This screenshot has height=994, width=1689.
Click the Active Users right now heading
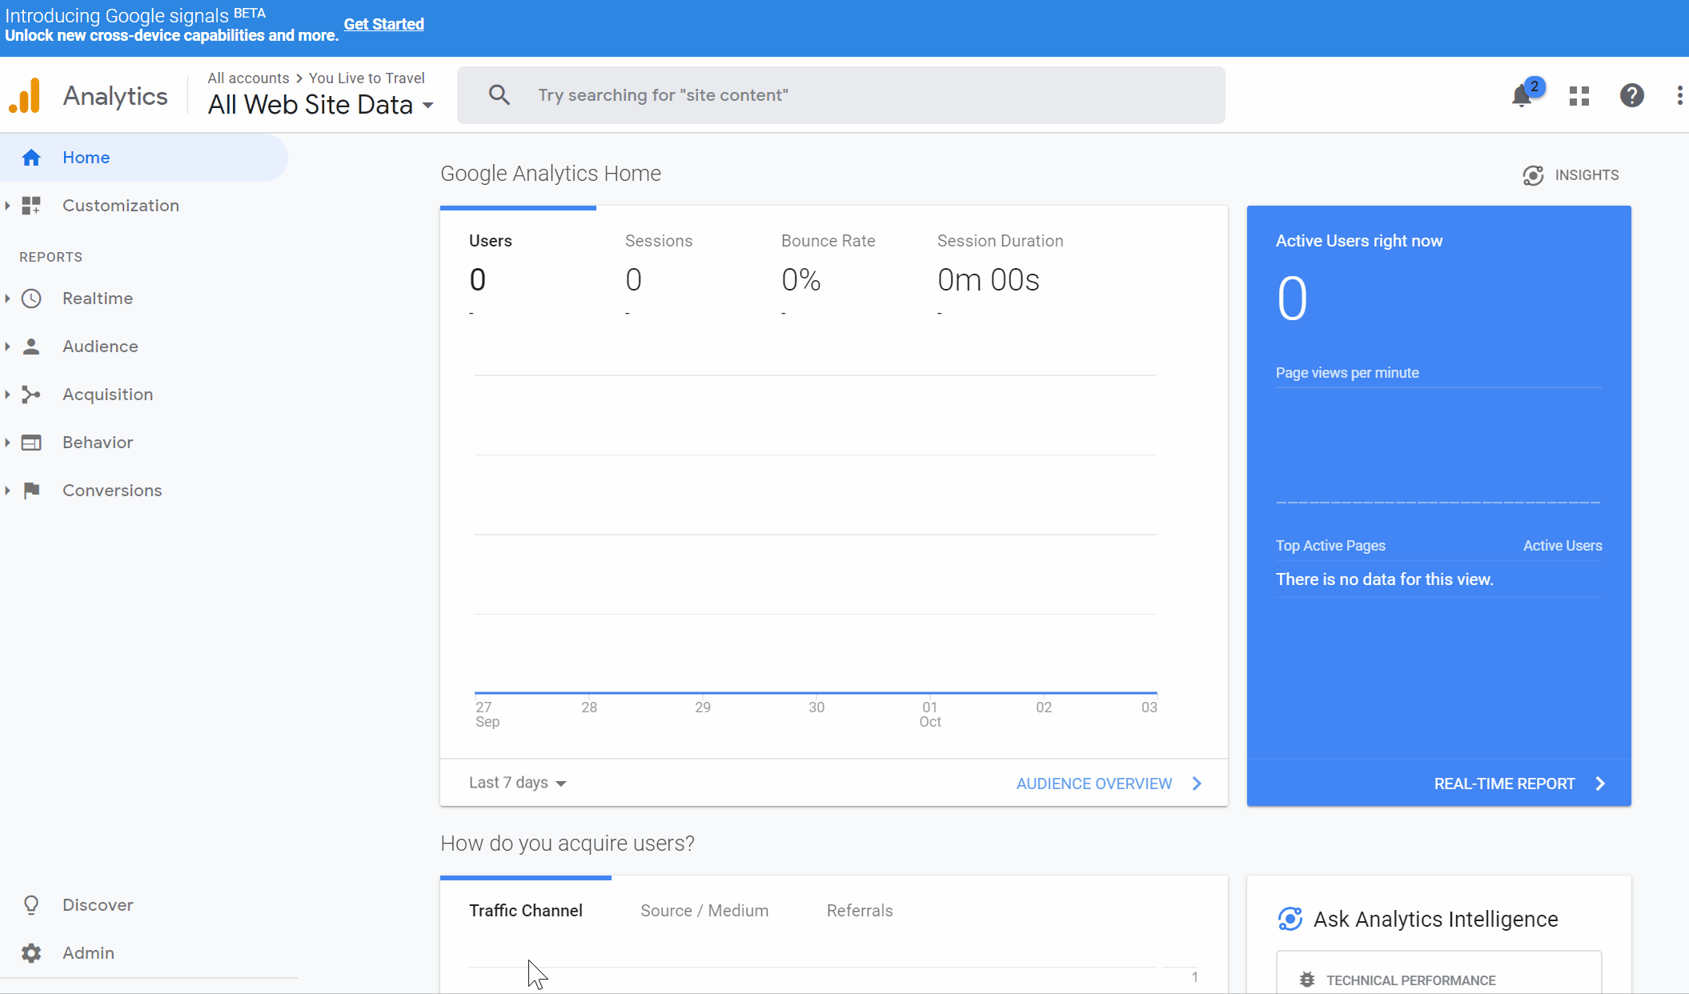[1359, 241]
